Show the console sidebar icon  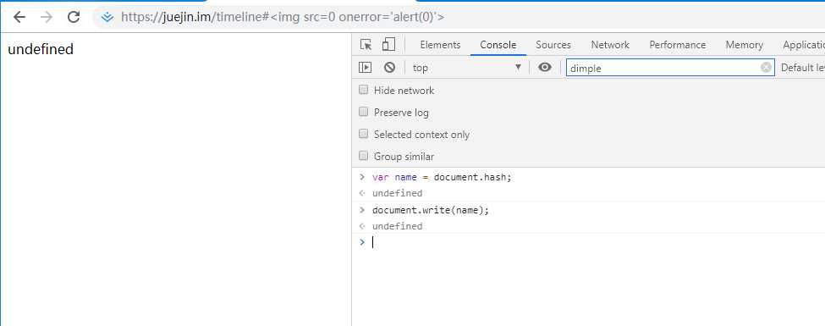(366, 68)
